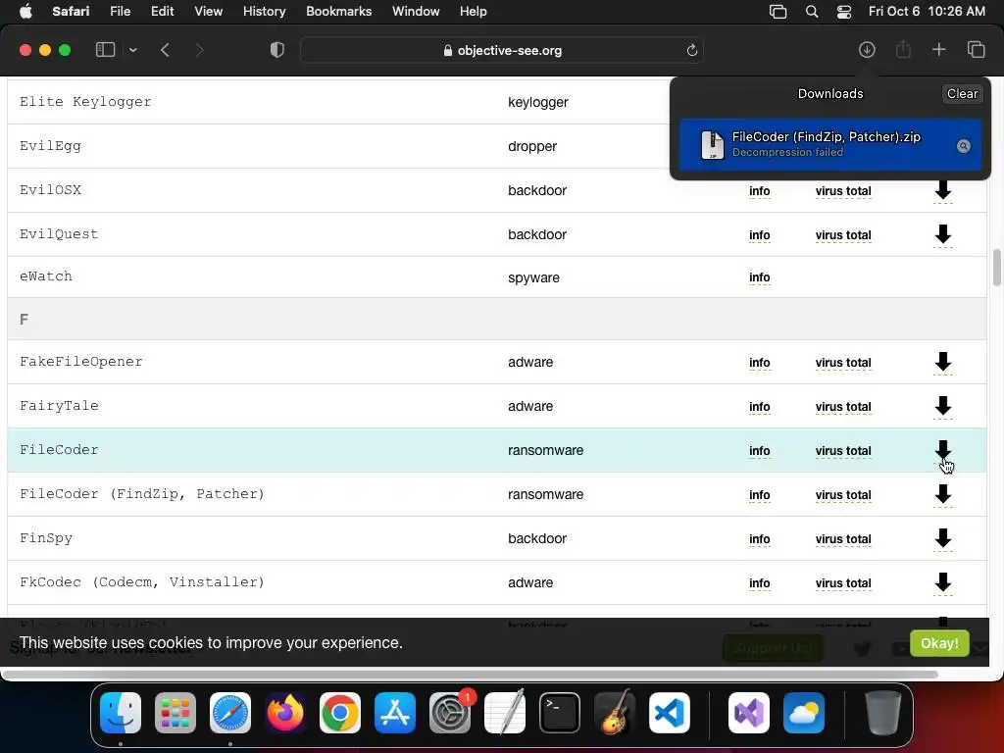The width and height of the screenshot is (1004, 753).
Task: Download FkCodec (Codecm, Vinstaller) sample arrow
Action: coord(942,582)
